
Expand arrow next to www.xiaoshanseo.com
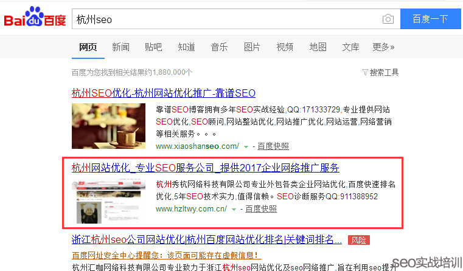246,147
